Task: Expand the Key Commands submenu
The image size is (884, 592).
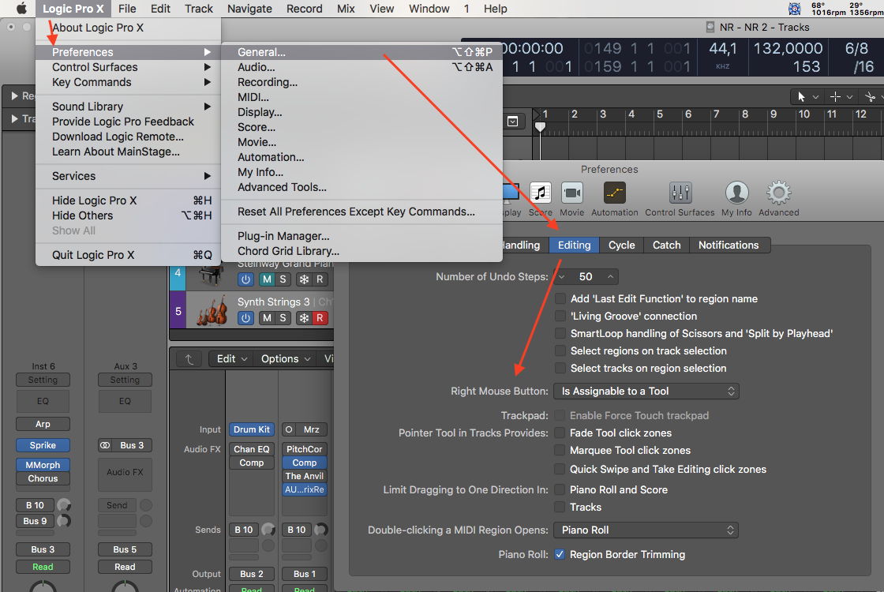Action: point(128,82)
